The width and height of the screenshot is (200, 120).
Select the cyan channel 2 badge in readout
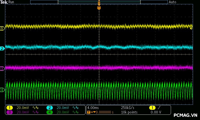[x=49, y=107]
